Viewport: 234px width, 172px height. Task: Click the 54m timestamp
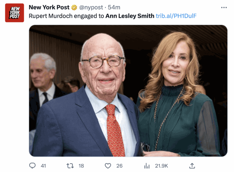tap(114, 7)
